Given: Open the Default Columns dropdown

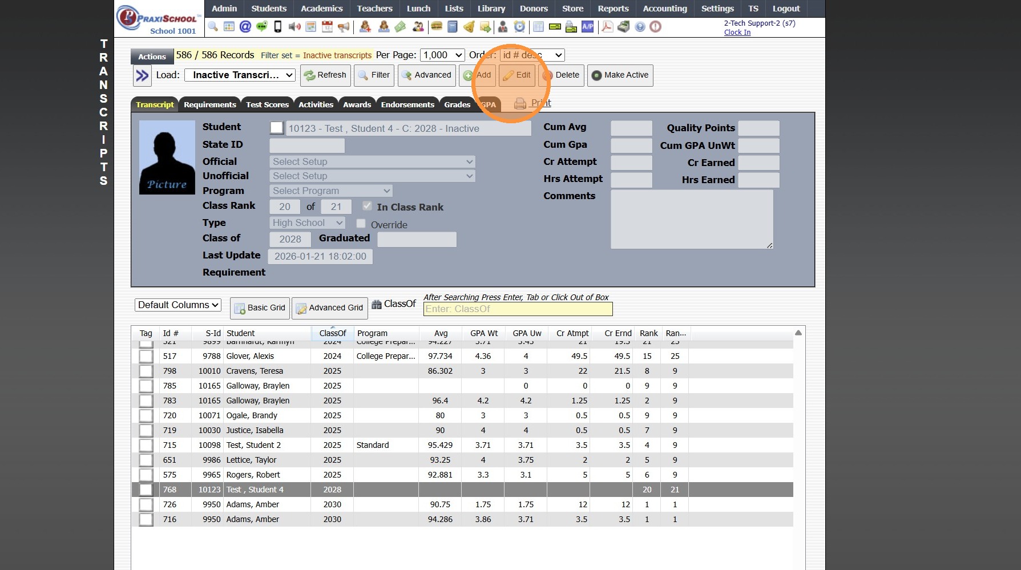Looking at the screenshot, I should coord(178,305).
